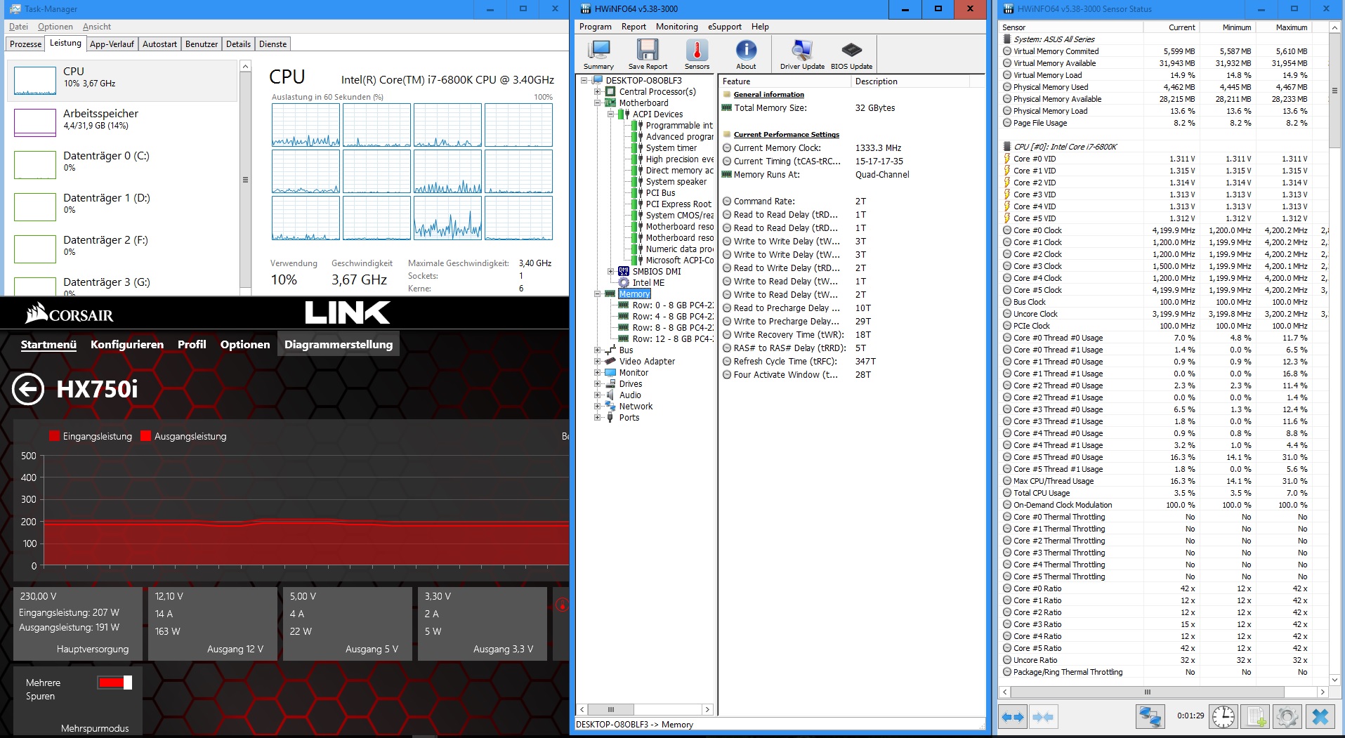Expand the Bus tree node
This screenshot has width=1345, height=738.
pos(598,350)
